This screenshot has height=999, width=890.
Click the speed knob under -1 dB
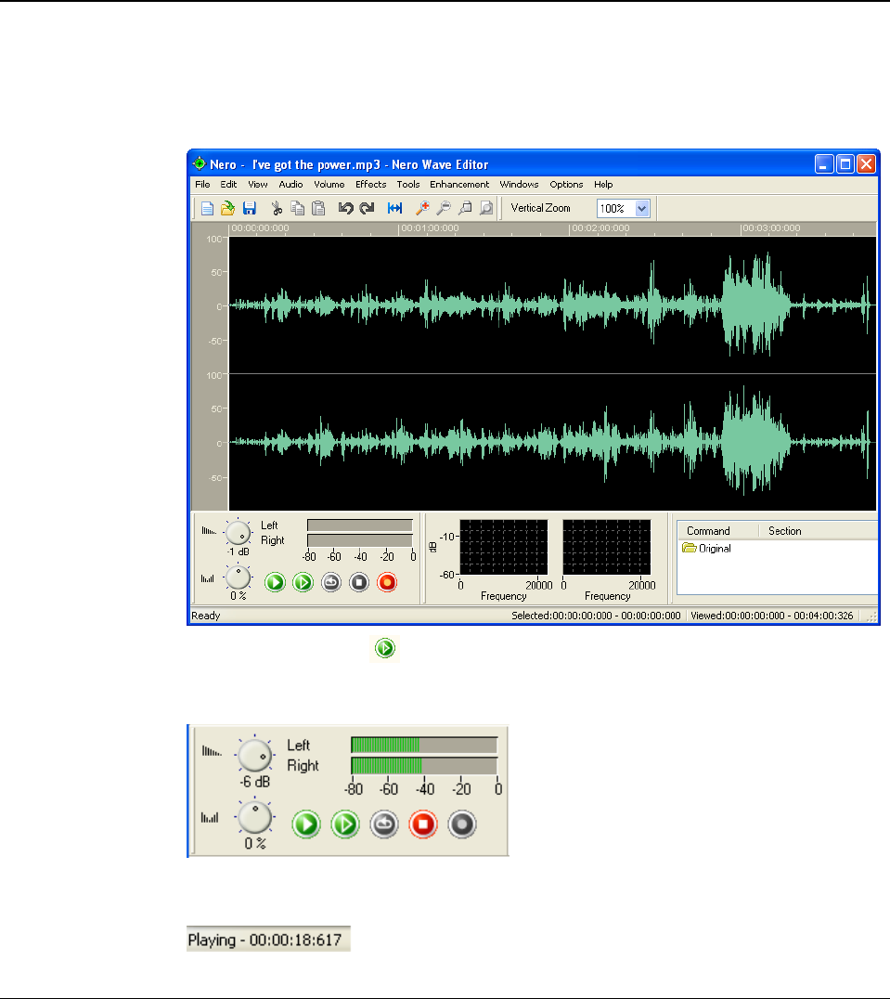click(x=239, y=577)
